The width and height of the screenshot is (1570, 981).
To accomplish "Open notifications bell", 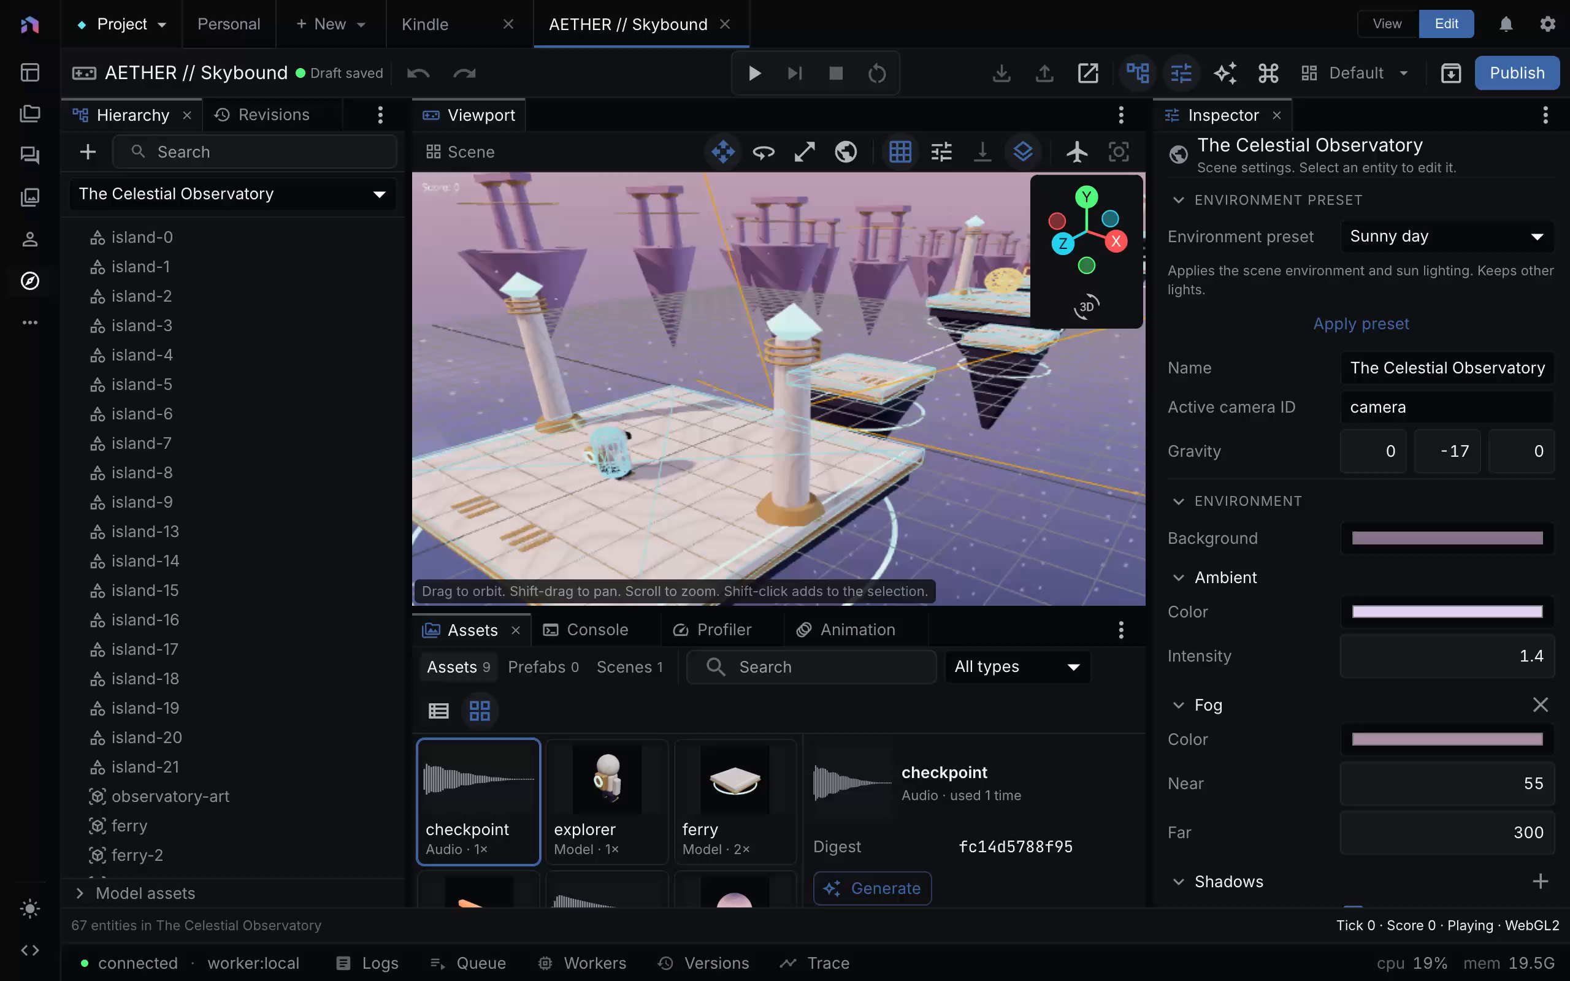I will tap(1506, 24).
